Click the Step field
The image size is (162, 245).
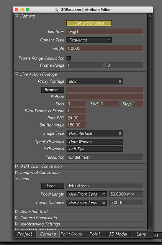coord(138,104)
